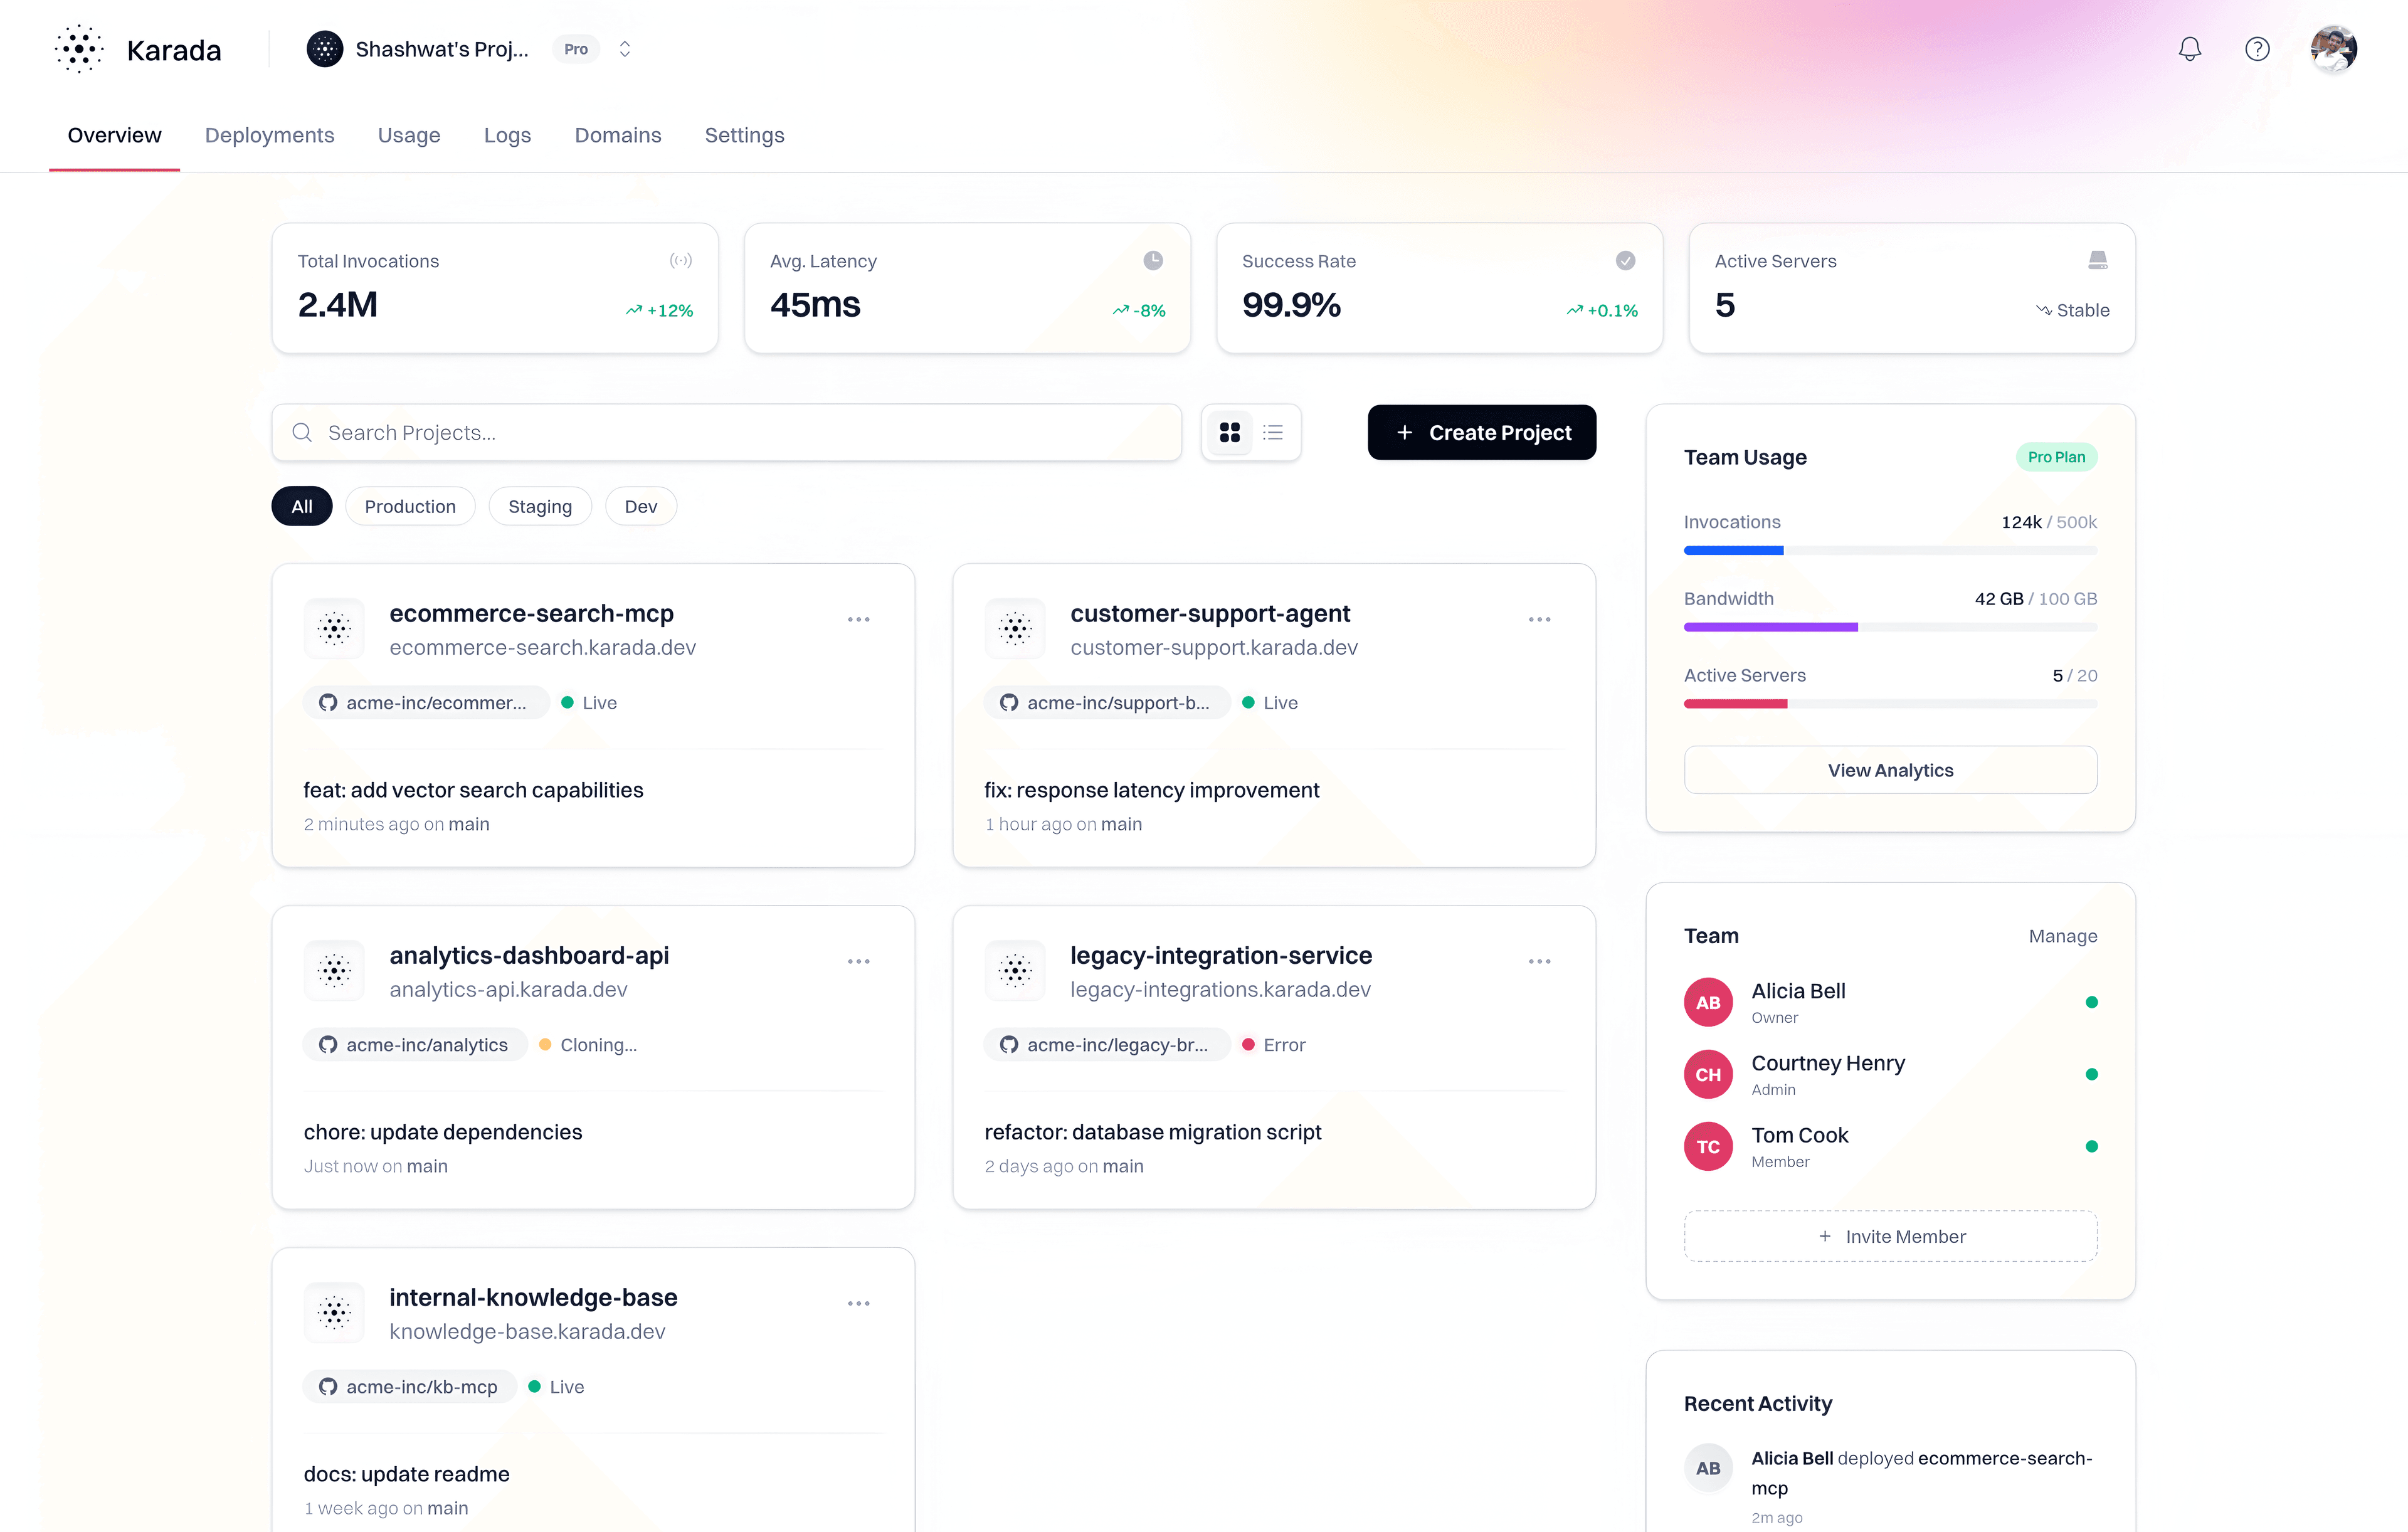Click the Bandwidth usage progress bar
Screen dimensions: 2408x1532
coord(1890,627)
